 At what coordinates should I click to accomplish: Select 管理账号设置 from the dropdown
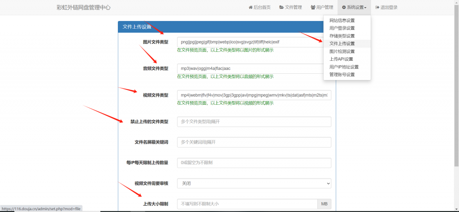(x=347, y=75)
